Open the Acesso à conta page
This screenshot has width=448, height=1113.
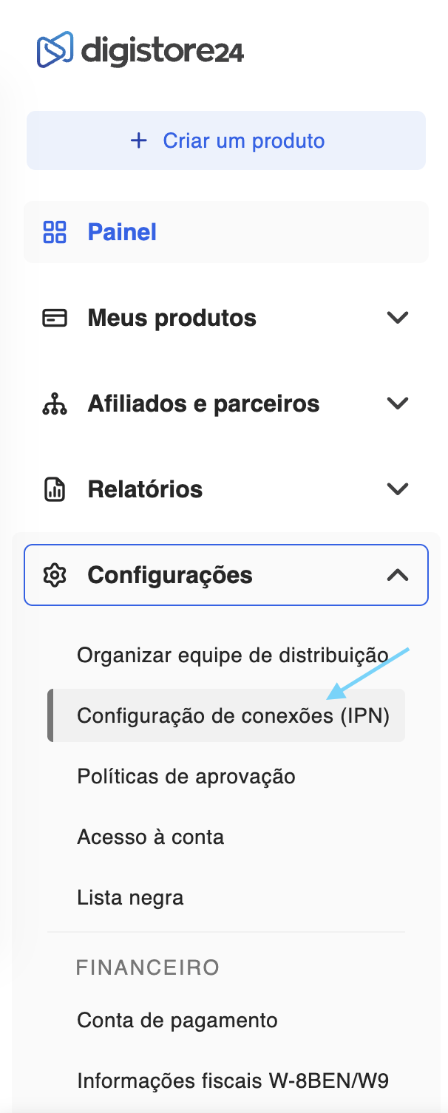[x=150, y=837]
